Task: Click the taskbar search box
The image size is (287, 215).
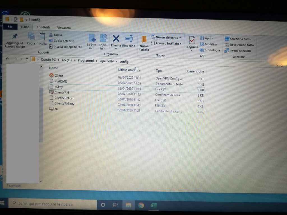Action: pyautogui.click(x=53, y=204)
